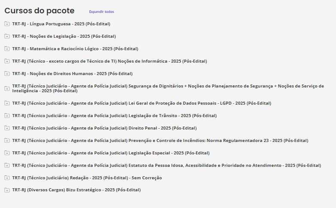Click the folder icon beside Língua Portuguesa
The image size is (336, 208).
coord(7,24)
